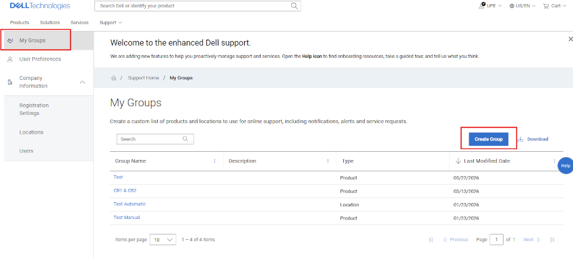Open Users in the sidebar
The width and height of the screenshot is (573, 258).
[26, 151]
